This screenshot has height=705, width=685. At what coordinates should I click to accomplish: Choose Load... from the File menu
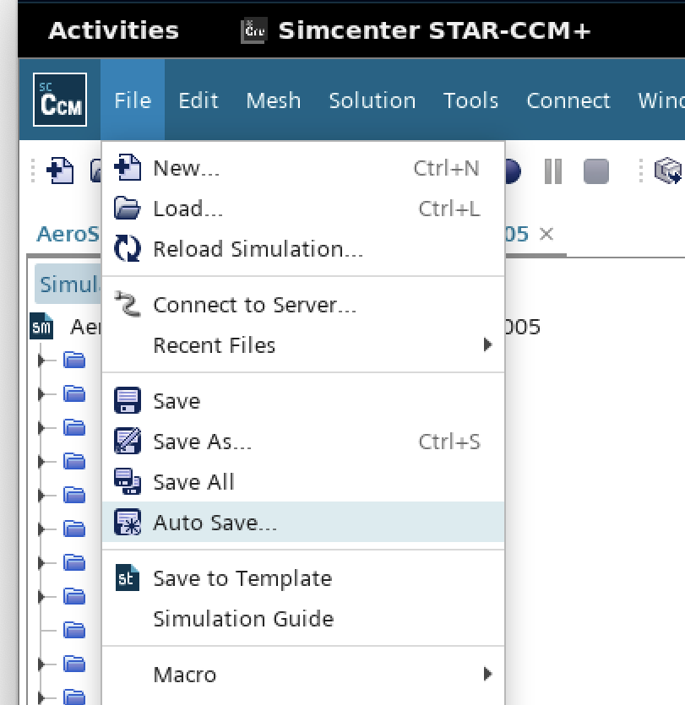(303, 209)
